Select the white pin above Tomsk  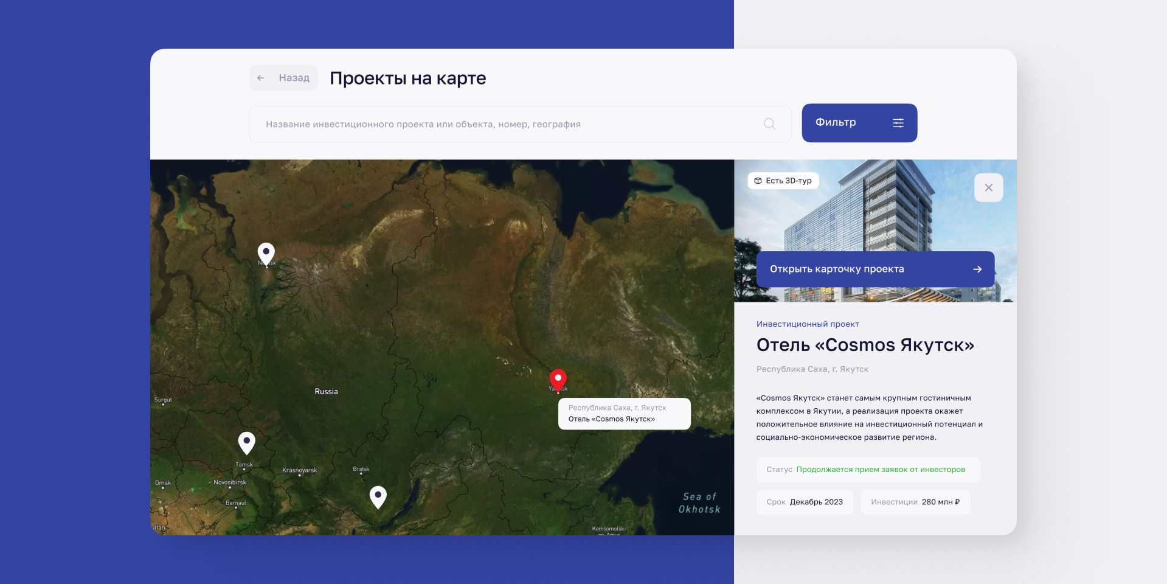pyautogui.click(x=246, y=443)
